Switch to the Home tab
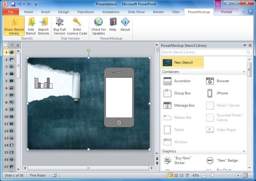This screenshot has height=181, width=256. (28, 12)
